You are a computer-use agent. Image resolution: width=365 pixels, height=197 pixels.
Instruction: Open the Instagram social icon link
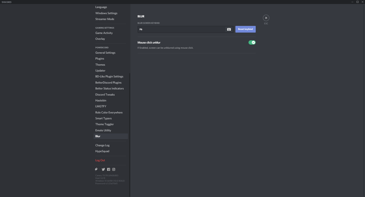(114, 170)
